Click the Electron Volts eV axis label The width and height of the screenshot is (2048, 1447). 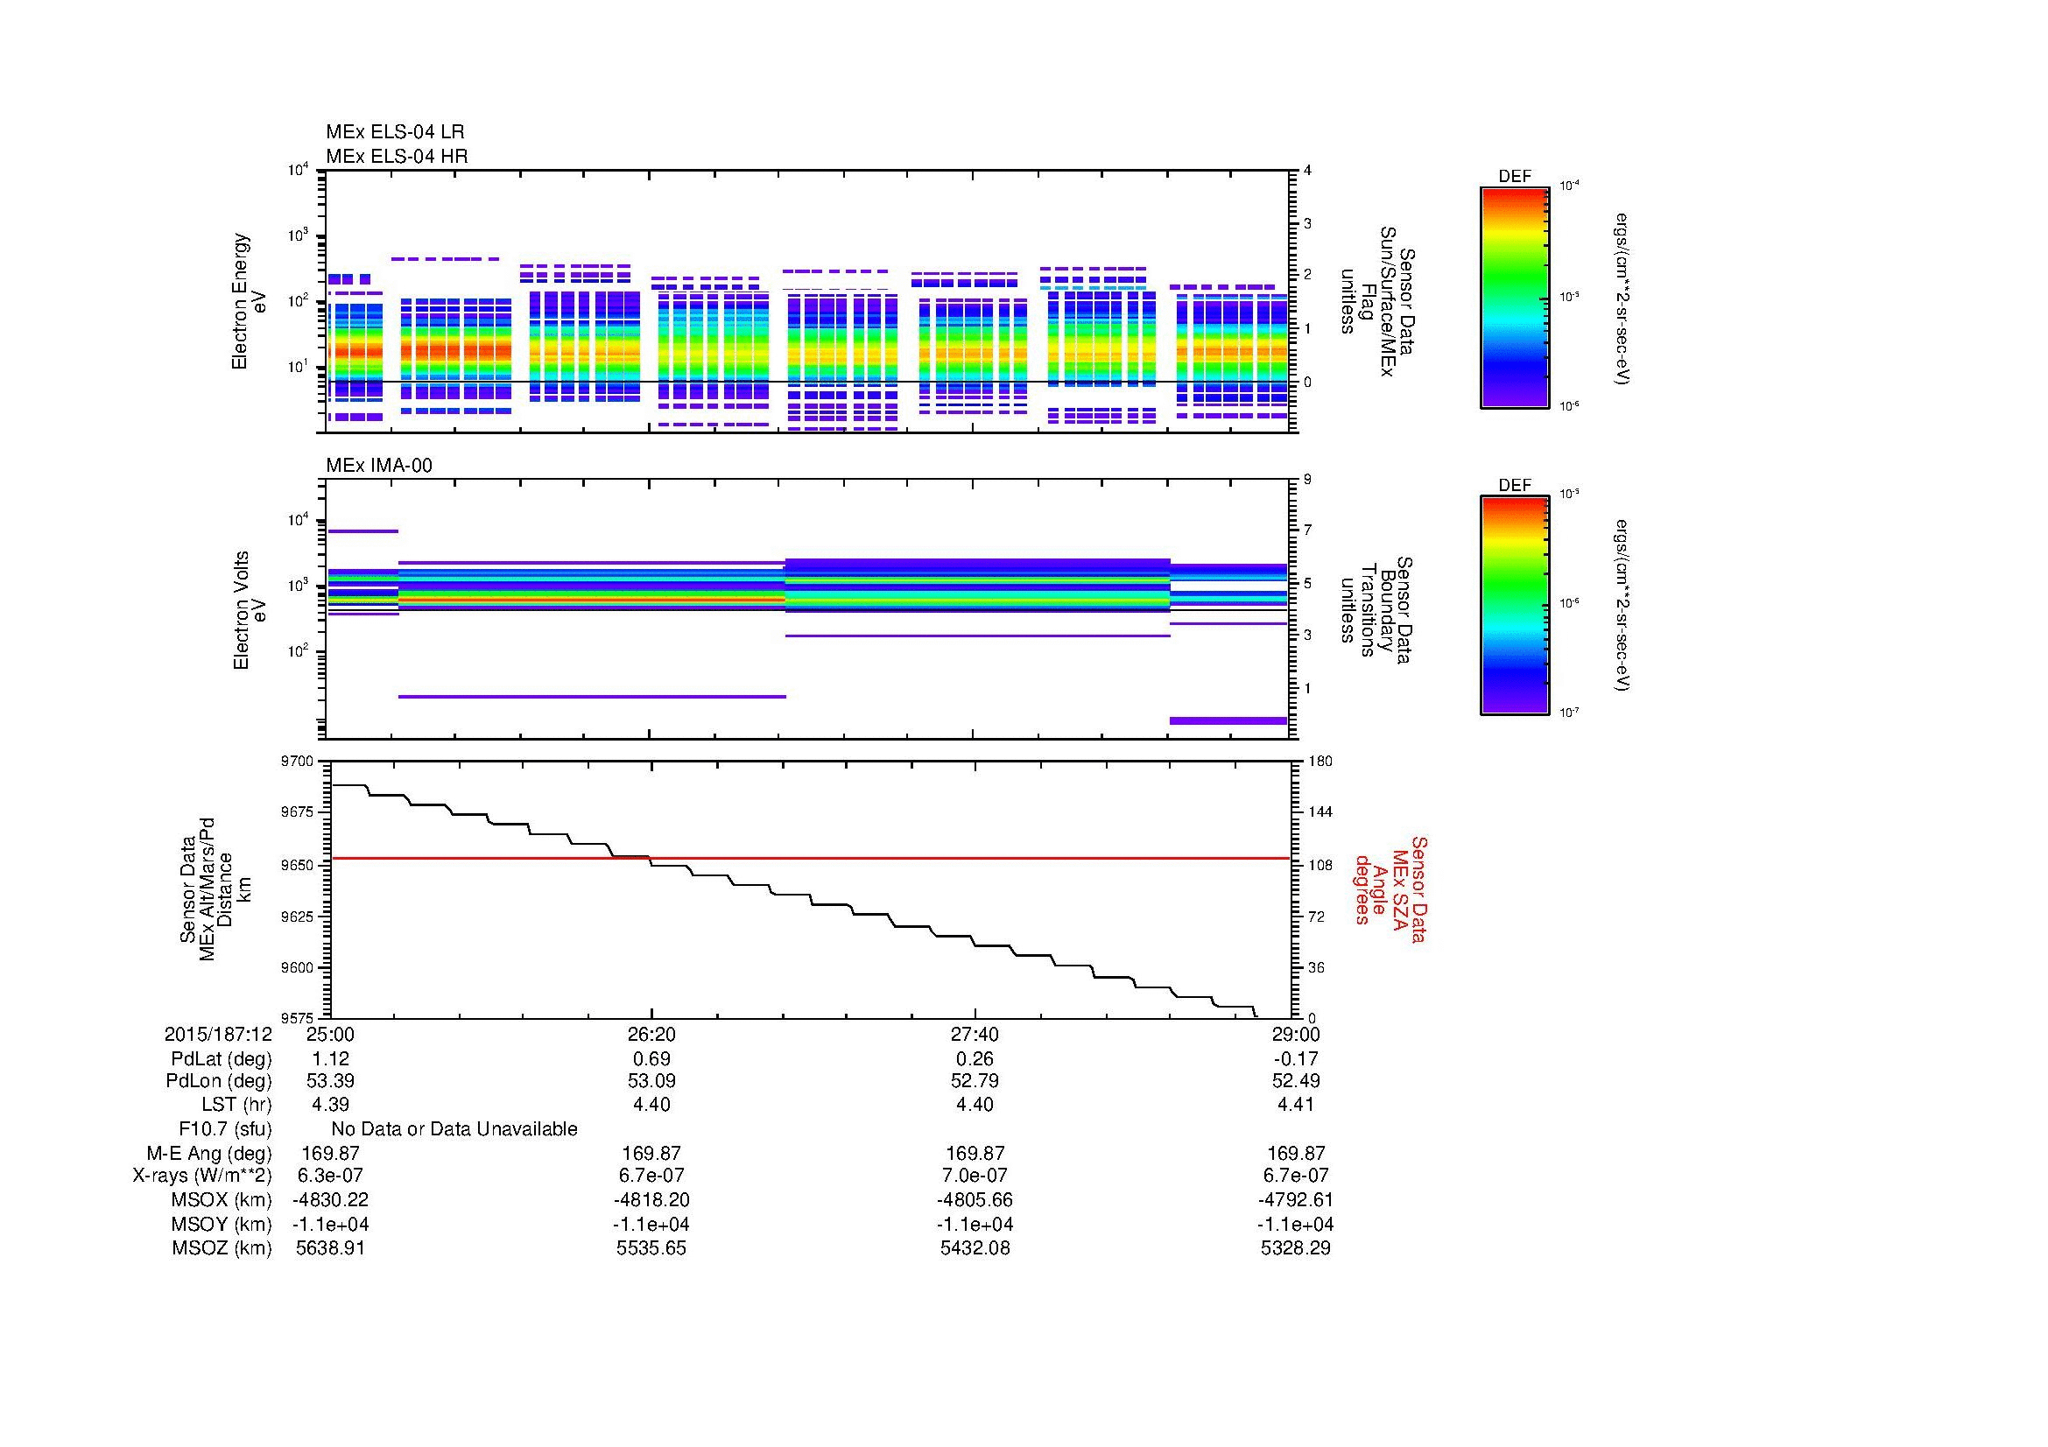tap(249, 610)
